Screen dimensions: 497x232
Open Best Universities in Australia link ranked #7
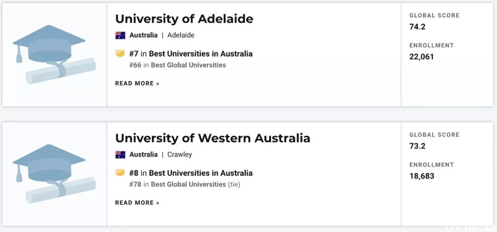coord(201,54)
